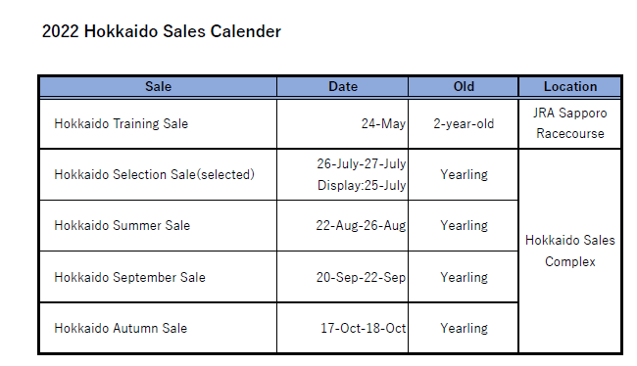Click the Hokkaido Sales Complex cell
Image resolution: width=637 pixels, height=366 pixels.
[x=570, y=252]
